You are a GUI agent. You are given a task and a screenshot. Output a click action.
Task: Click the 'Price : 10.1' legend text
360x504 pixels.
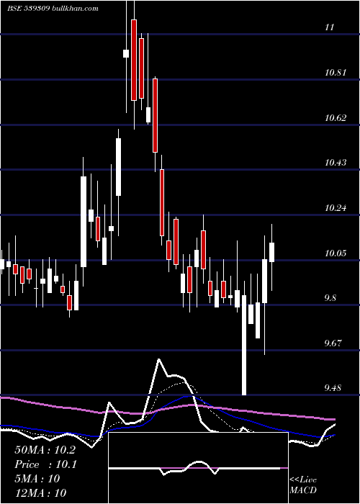[45, 464]
